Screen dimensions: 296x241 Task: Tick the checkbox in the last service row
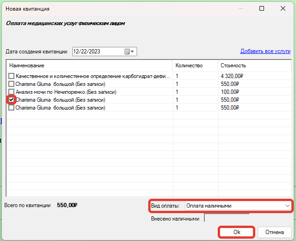[12, 108]
